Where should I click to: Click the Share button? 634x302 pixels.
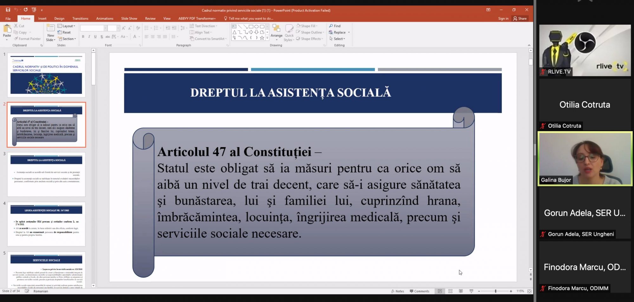520,18
